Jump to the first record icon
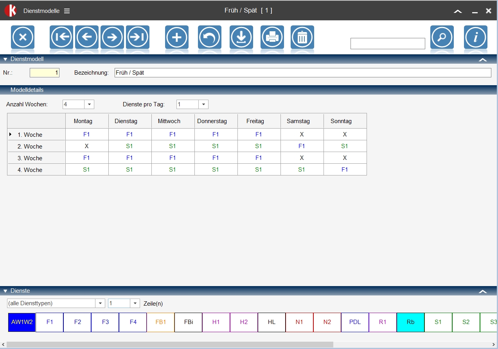Screen dimensions: 498x349 point(61,38)
